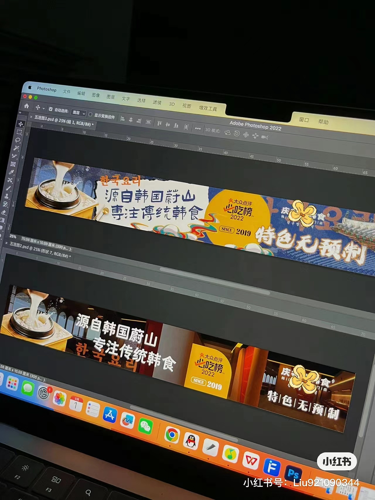Viewport: 375px width, 500px height.
Task: Expand the toolbox double-arrow
Action: coord(20,112)
